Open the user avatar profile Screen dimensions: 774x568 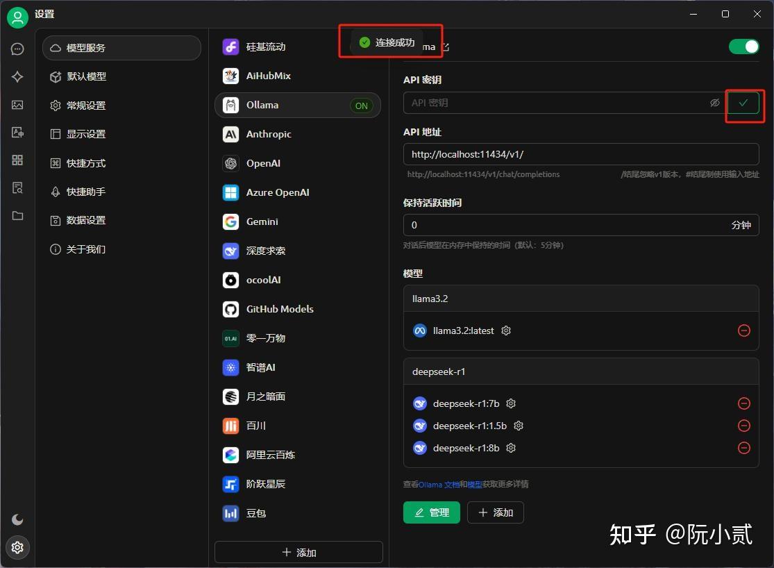(x=17, y=18)
